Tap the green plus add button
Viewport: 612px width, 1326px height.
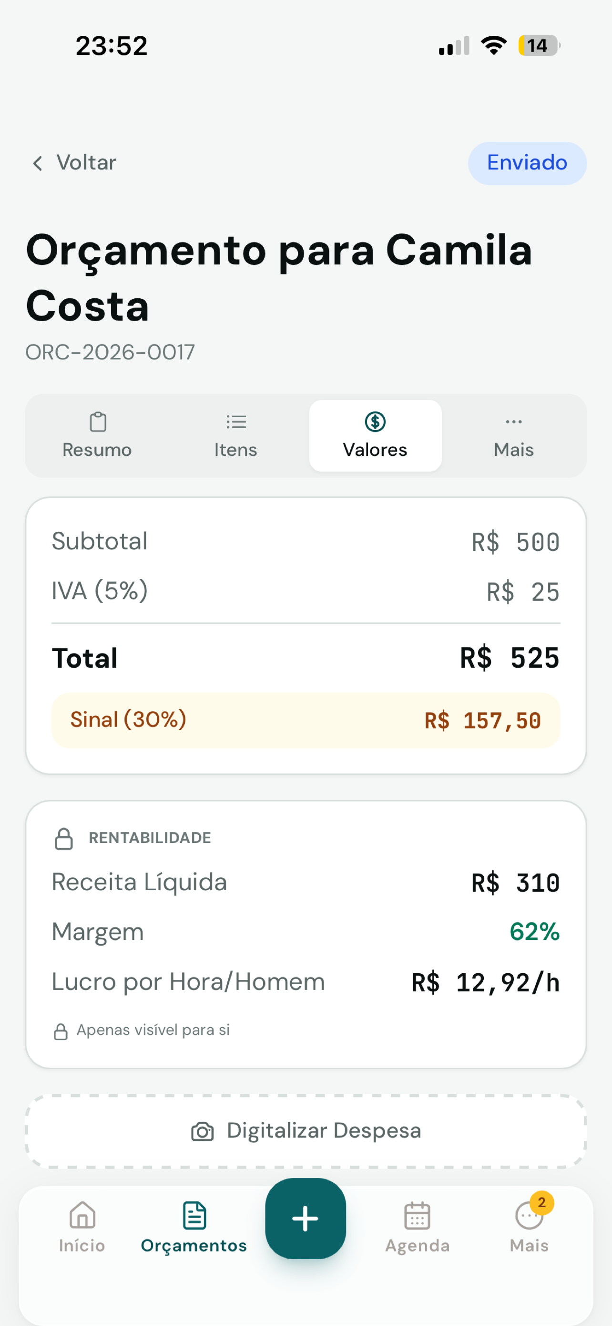coord(306,1219)
